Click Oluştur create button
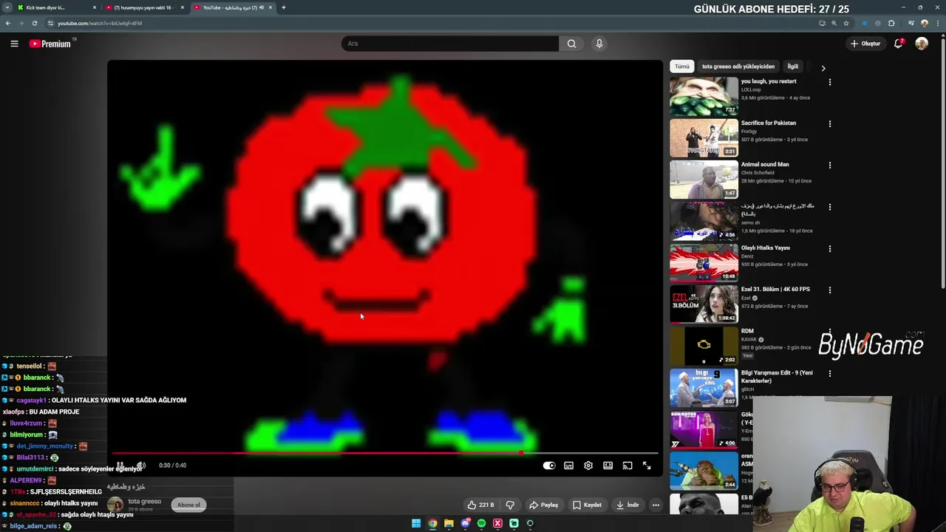 (865, 44)
